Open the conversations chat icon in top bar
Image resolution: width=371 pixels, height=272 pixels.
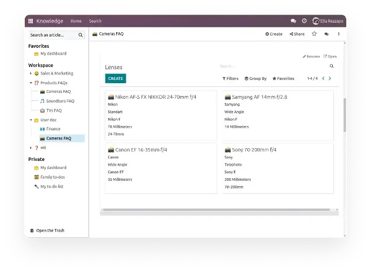(293, 21)
